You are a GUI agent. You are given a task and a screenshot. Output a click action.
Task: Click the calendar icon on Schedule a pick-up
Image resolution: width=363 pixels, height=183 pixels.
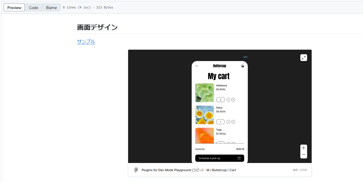coord(239,158)
